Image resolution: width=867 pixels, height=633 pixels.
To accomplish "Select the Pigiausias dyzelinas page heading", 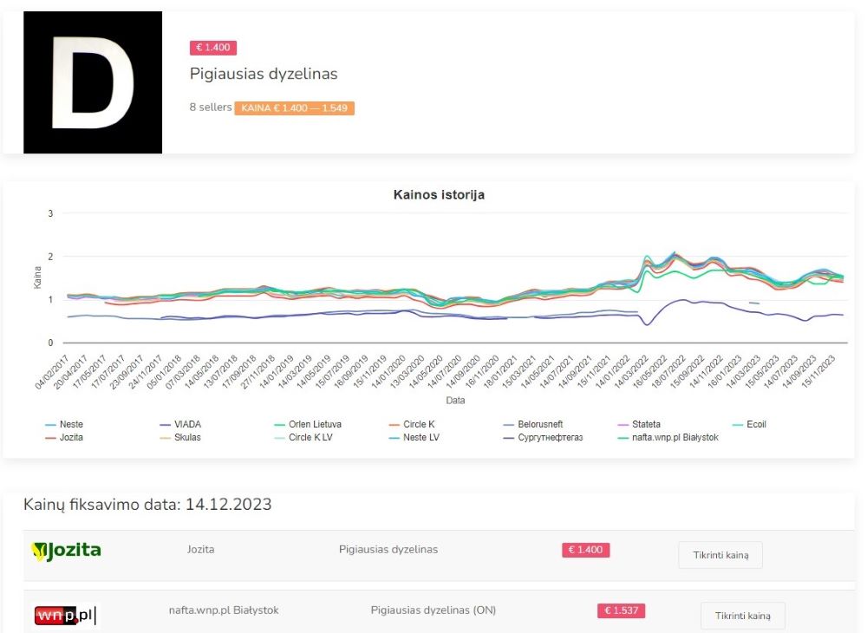I will tap(264, 74).
